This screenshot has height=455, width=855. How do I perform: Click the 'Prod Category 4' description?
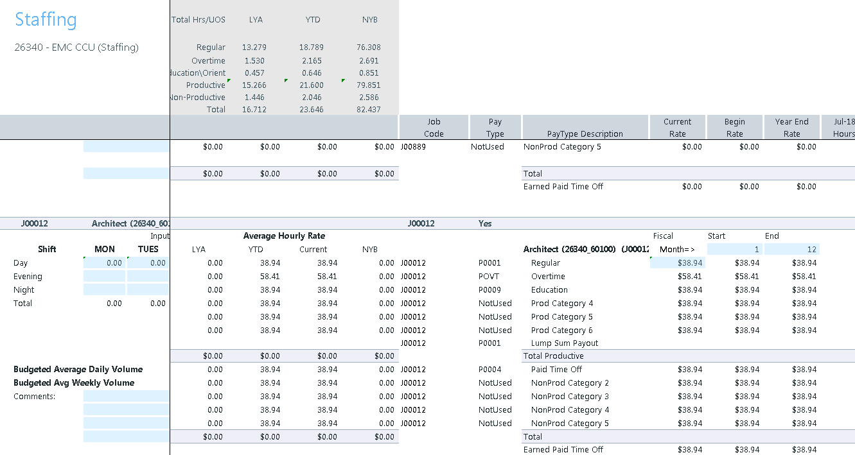coord(562,304)
